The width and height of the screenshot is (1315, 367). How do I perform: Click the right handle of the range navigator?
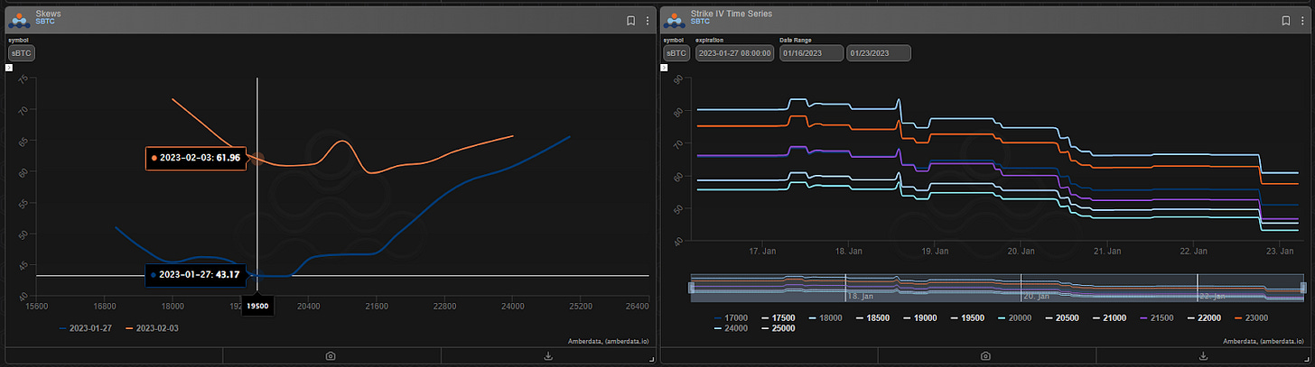point(1303,288)
